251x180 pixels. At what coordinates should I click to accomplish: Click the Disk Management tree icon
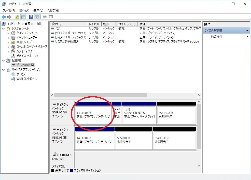pyautogui.click(x=13, y=65)
